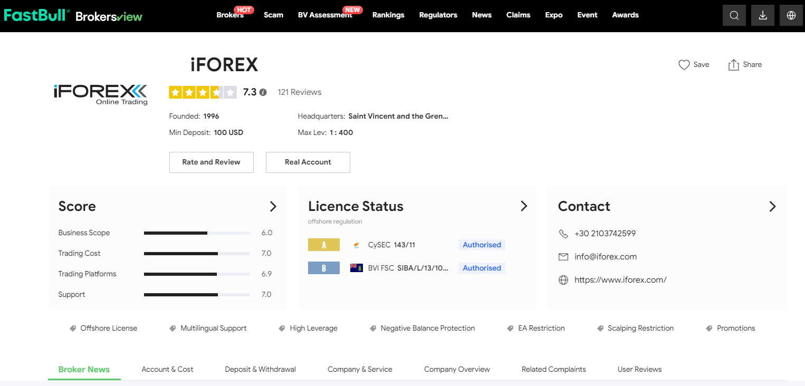Save broker with the heart icon
Image resolution: width=805 pixels, height=386 pixels.
[x=684, y=65]
